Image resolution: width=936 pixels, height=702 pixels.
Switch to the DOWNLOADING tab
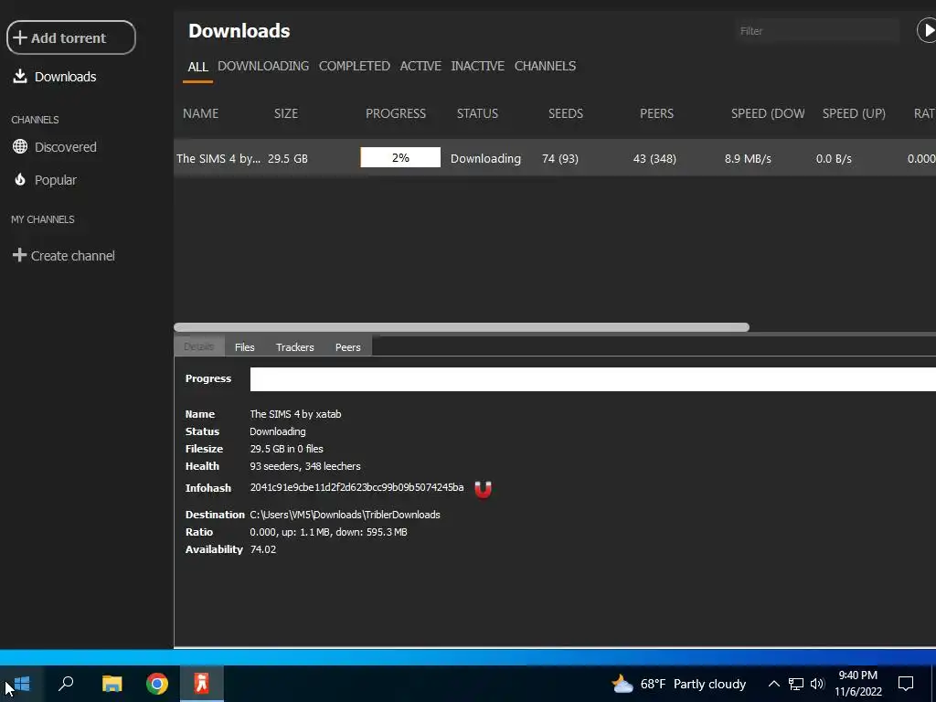(263, 66)
